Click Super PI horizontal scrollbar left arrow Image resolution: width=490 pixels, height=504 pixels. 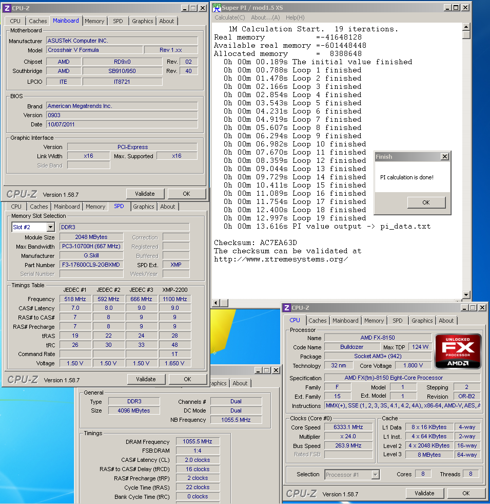pyautogui.click(x=216, y=303)
